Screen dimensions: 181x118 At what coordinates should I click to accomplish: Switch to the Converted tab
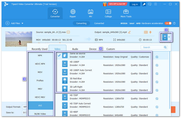click(99, 23)
